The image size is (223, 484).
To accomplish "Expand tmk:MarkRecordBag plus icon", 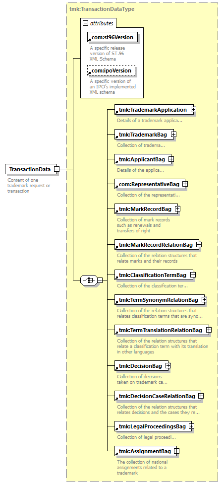I will pos(178,209).
